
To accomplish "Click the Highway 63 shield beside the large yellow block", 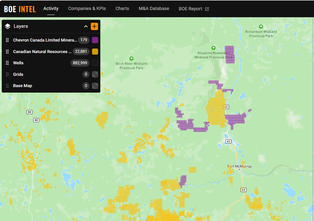I will [x=226, y=107].
